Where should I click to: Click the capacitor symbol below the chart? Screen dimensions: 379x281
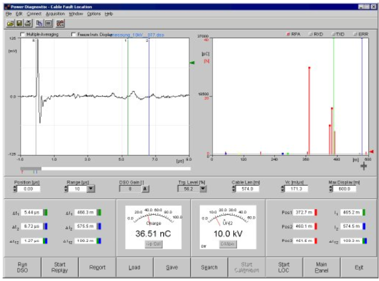(x=363, y=166)
